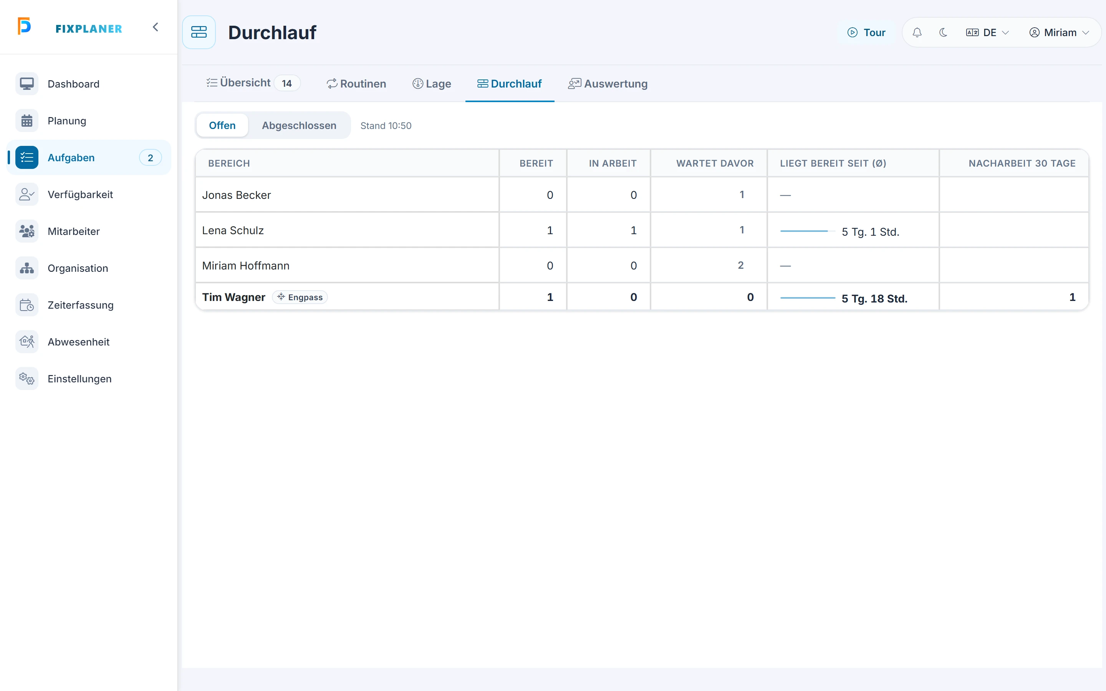Select the Durchlauf tab
1106x691 pixels.
(x=510, y=84)
